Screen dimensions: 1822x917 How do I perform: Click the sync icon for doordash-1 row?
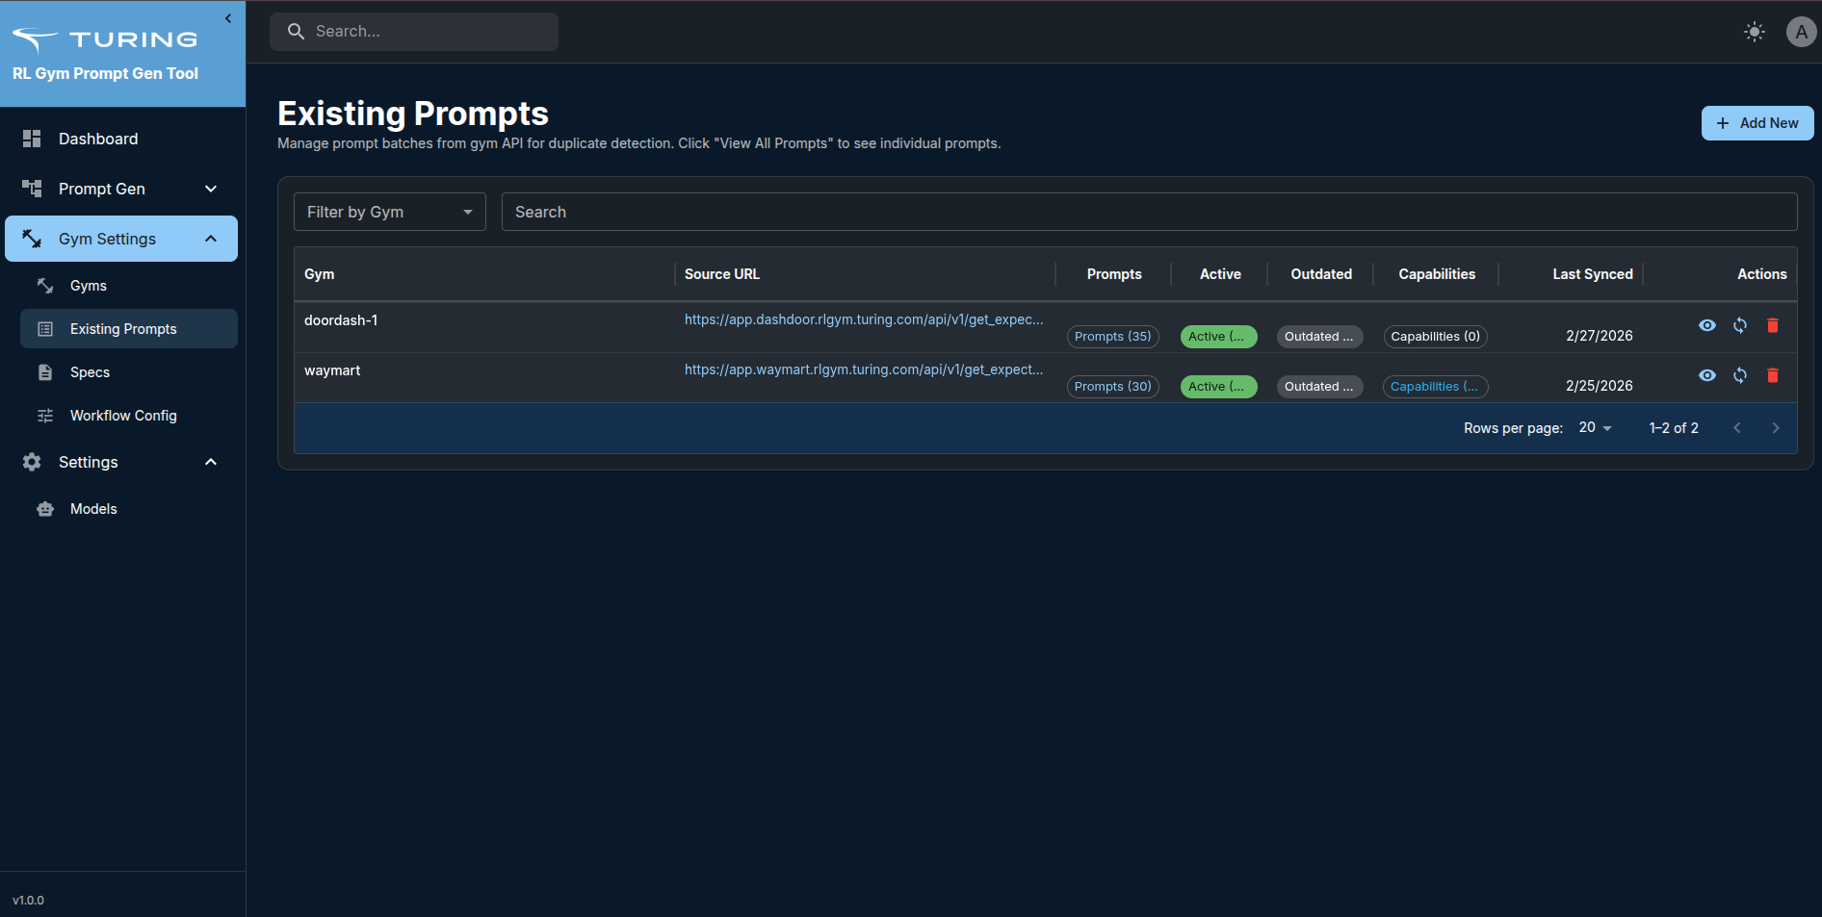click(1739, 325)
